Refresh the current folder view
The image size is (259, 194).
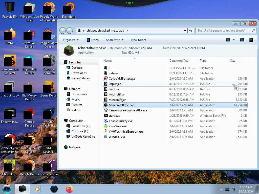tap(191, 31)
